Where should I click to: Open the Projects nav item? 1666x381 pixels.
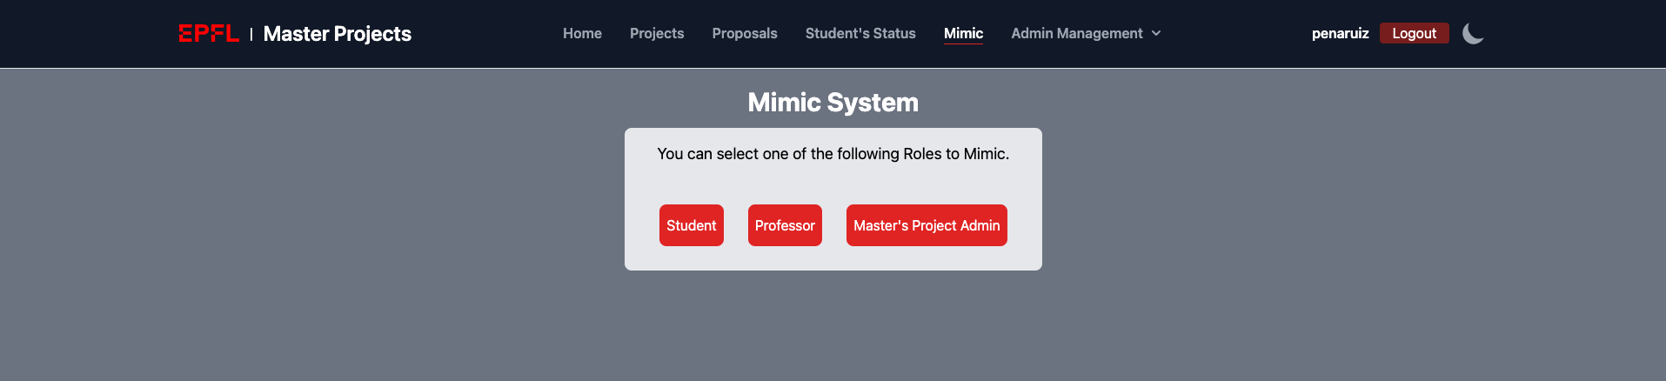click(657, 33)
